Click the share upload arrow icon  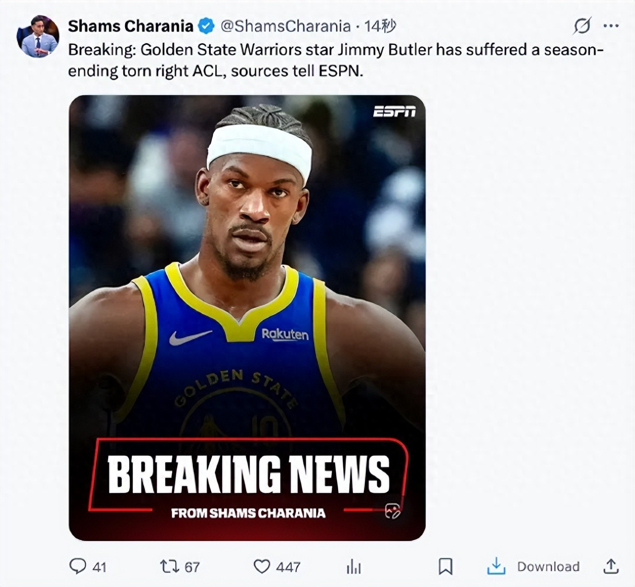pyautogui.click(x=612, y=567)
